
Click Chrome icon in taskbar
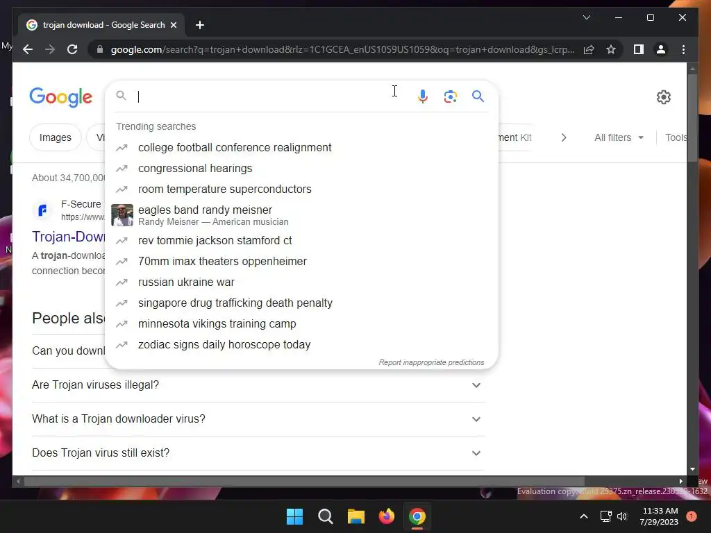pos(417,516)
